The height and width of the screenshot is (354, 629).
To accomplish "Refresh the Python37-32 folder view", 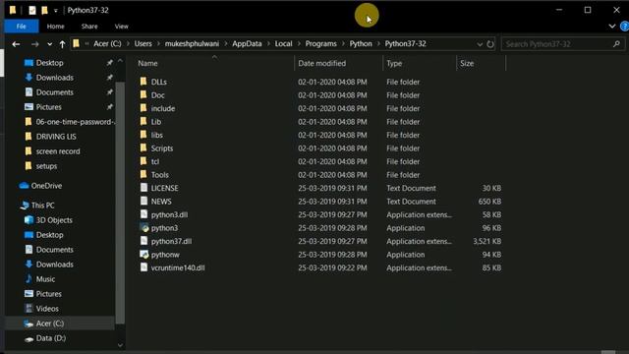I will (490, 44).
